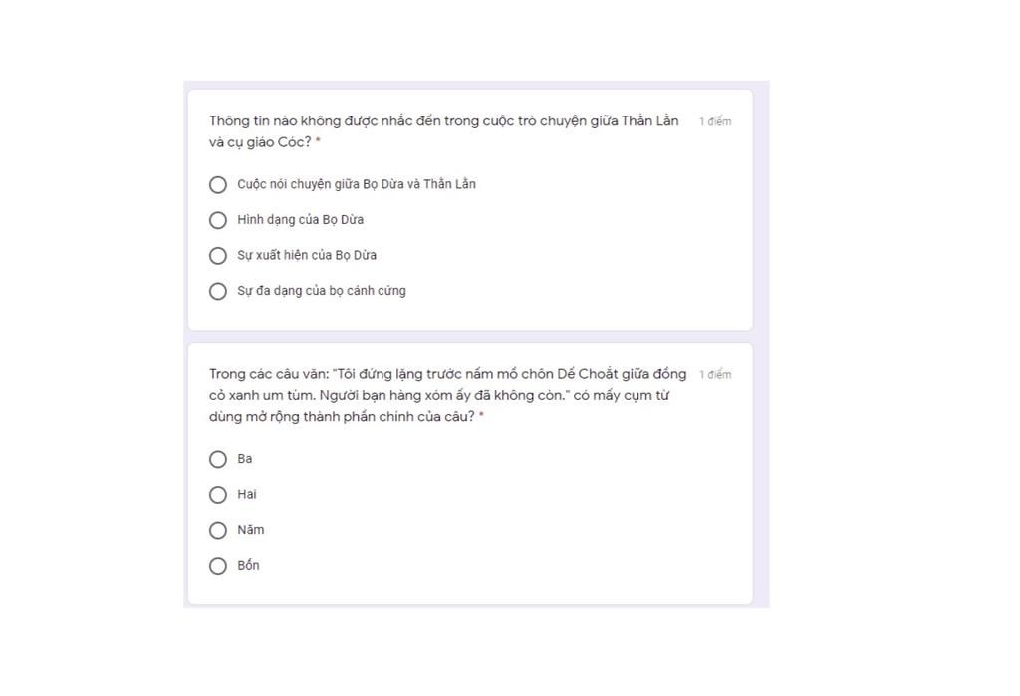Click the 'Hai' answer label text
Viewport: 1020px width, 696px height.
[247, 494]
